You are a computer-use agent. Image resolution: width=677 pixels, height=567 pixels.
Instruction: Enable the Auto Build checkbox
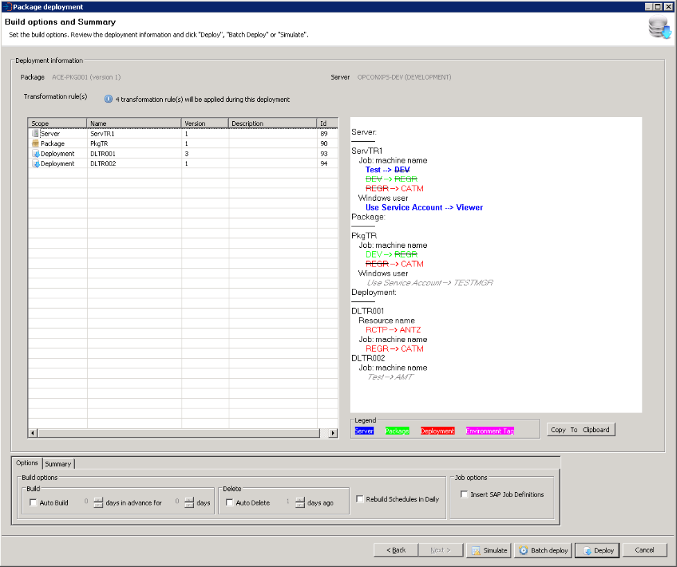click(x=33, y=503)
